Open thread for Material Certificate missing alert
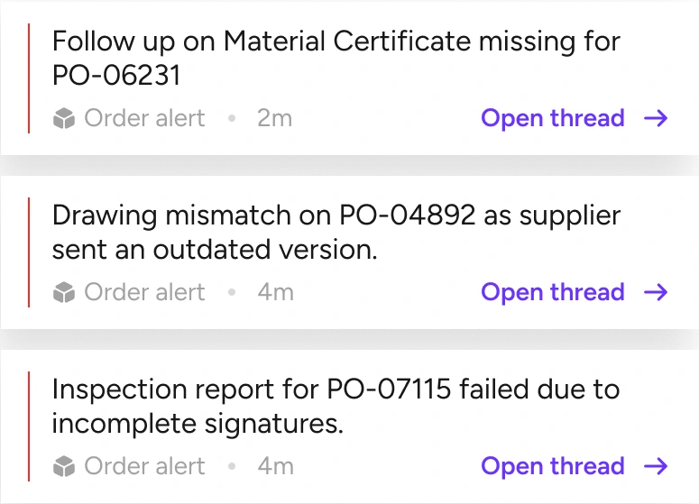The image size is (699, 504). click(552, 118)
